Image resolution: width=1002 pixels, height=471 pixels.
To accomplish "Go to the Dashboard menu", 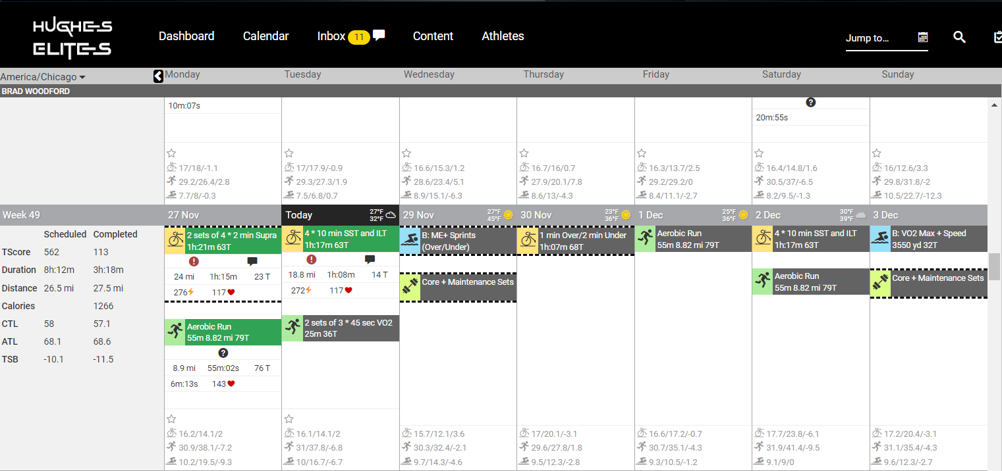I will tap(186, 36).
